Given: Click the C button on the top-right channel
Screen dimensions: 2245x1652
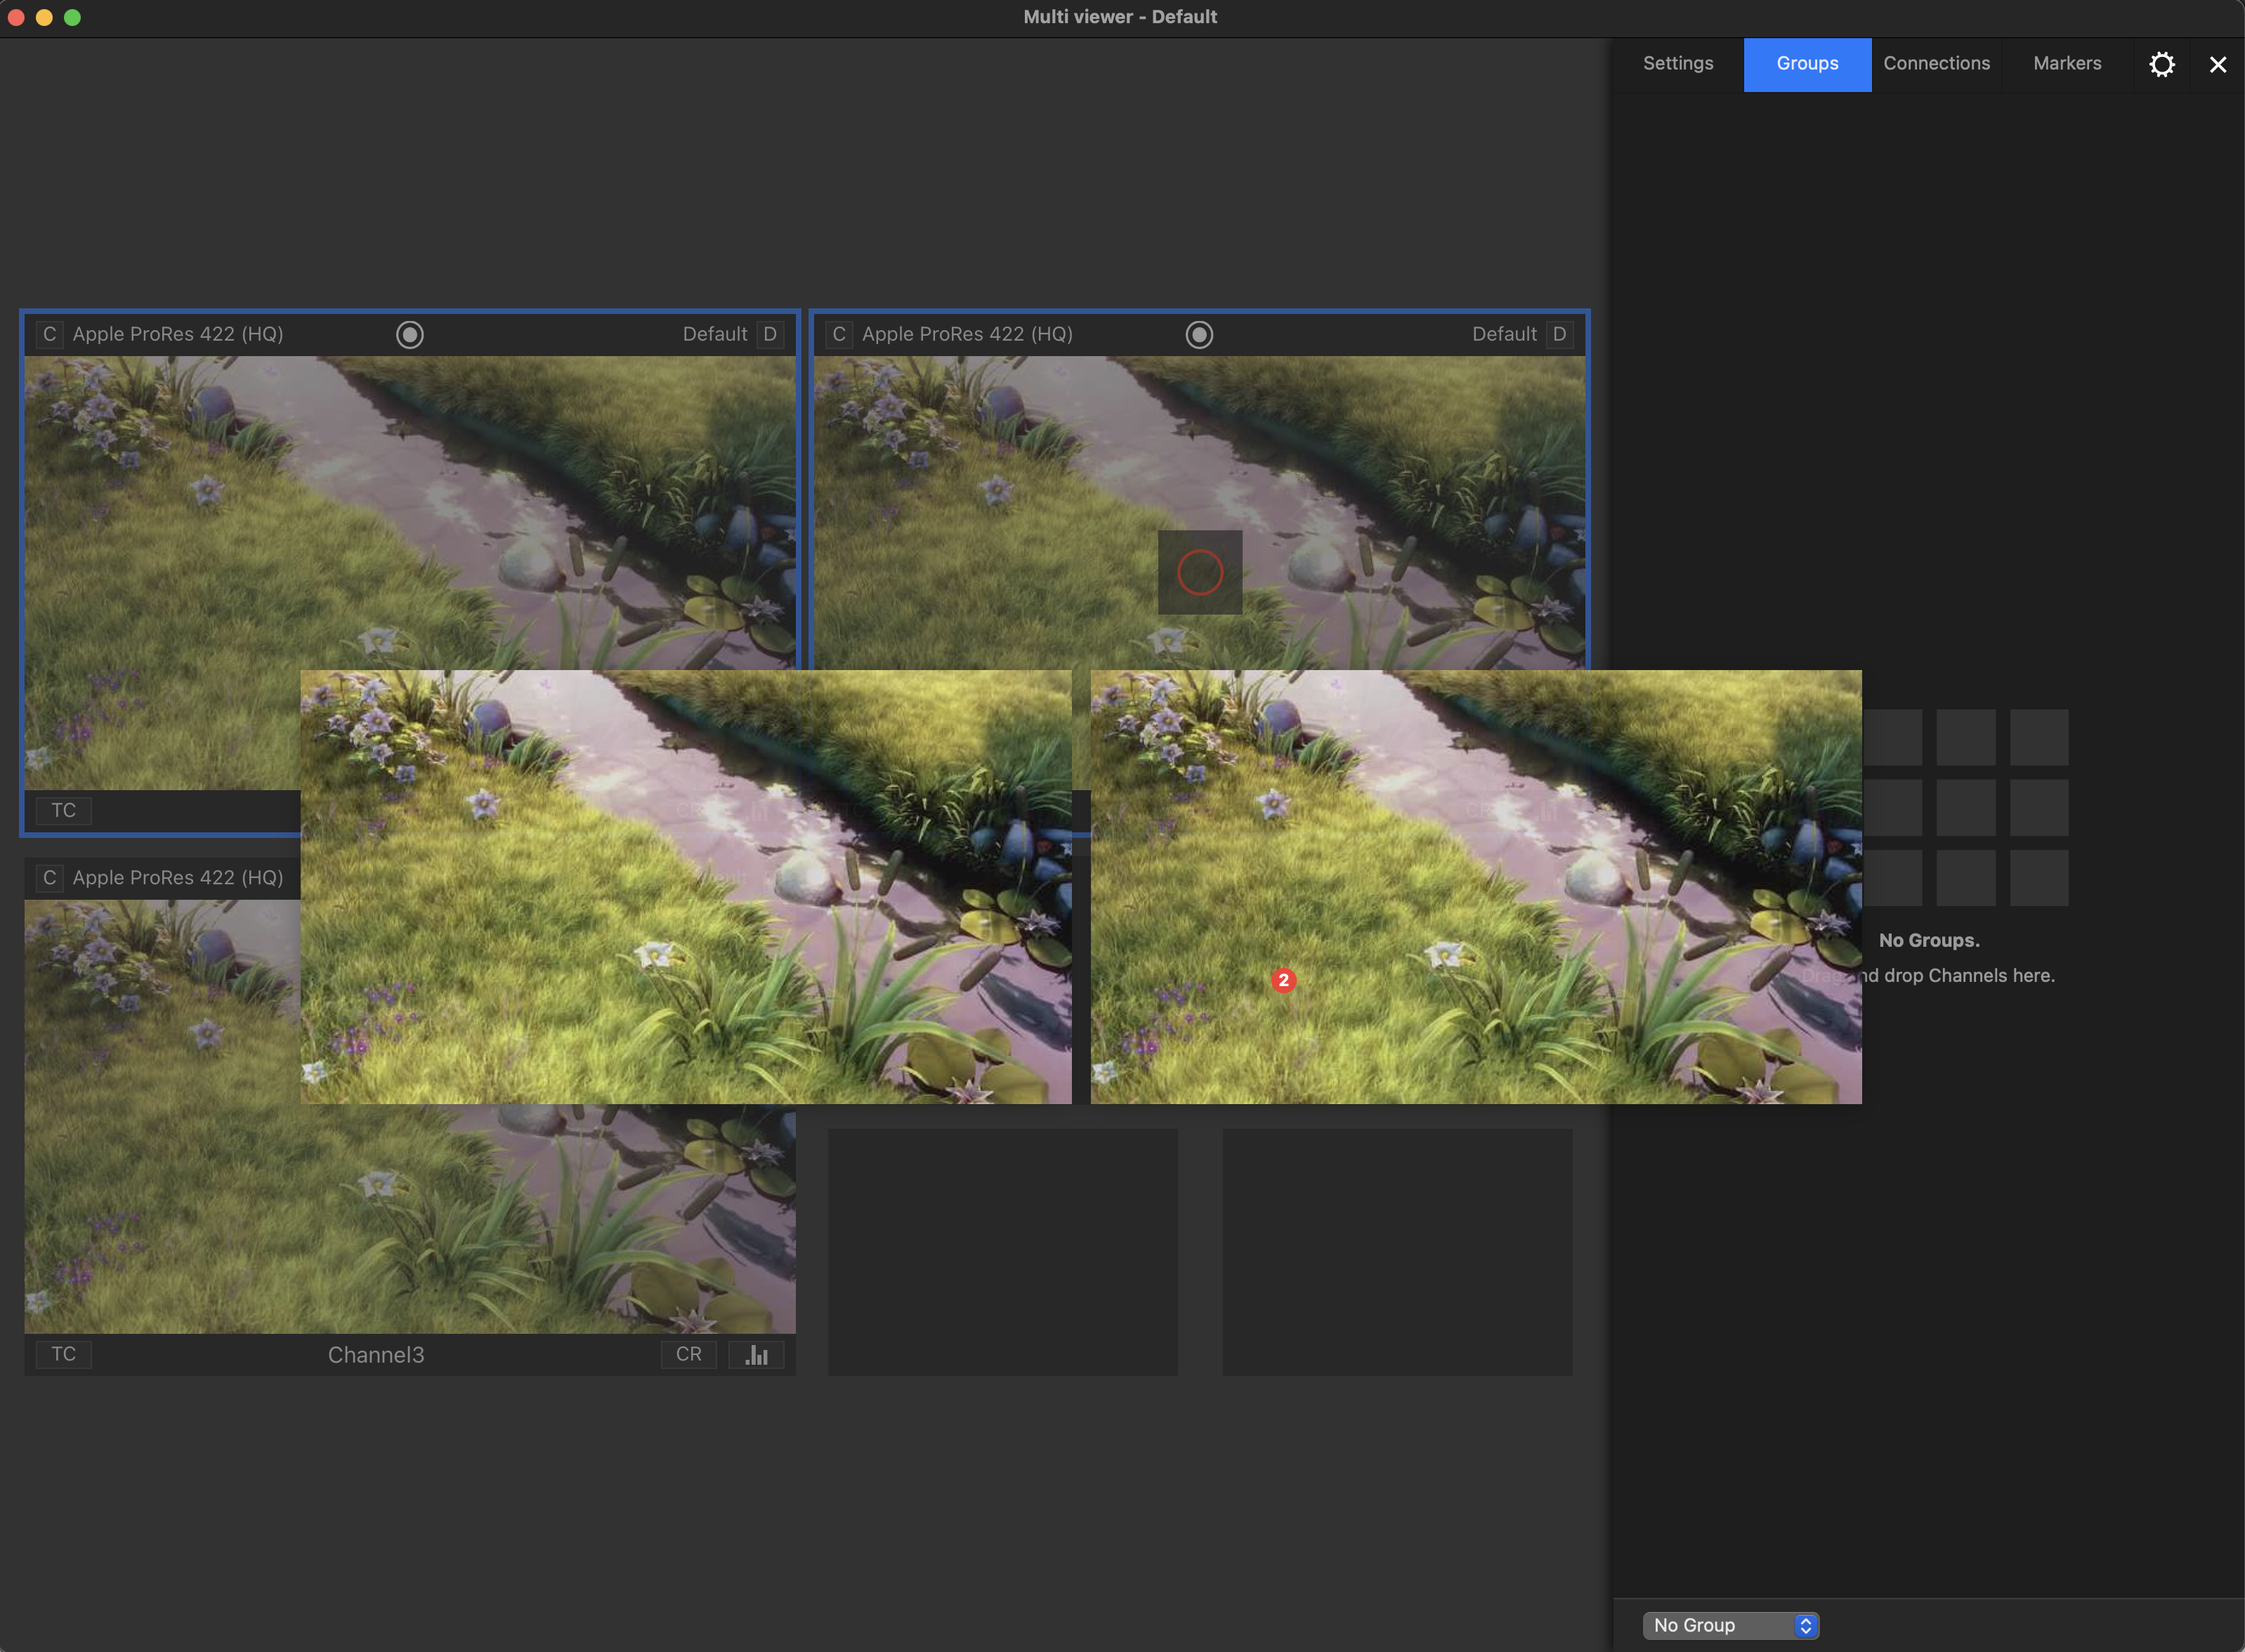Looking at the screenshot, I should [x=839, y=334].
